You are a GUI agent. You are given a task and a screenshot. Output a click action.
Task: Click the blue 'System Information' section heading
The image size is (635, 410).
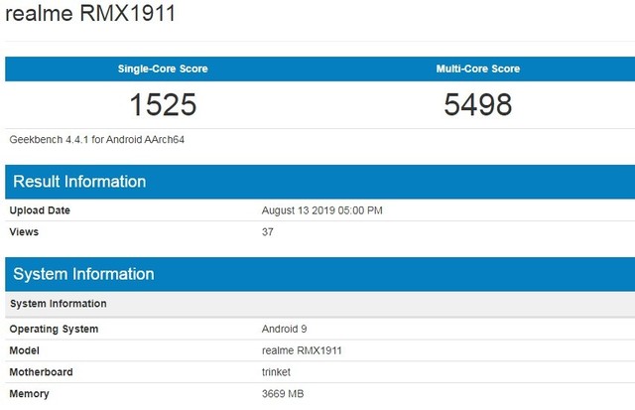pyautogui.click(x=83, y=274)
